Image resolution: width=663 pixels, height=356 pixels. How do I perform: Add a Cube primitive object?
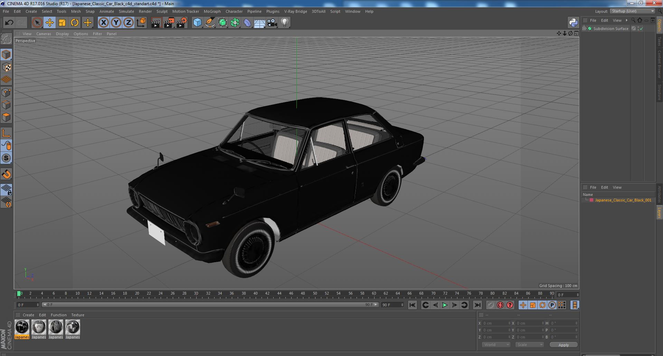(x=197, y=23)
